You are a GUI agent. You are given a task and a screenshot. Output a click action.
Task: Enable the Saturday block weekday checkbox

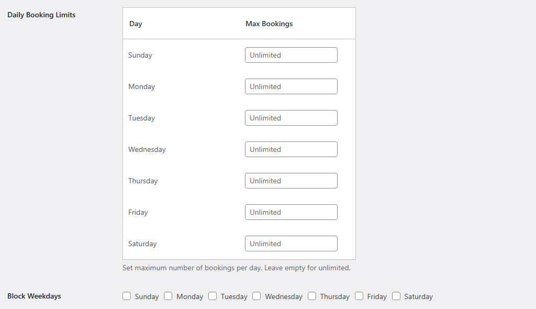coord(396,296)
